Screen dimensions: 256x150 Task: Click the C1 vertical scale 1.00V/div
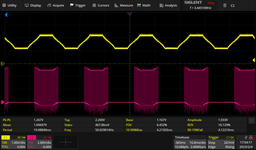click(x=18, y=142)
